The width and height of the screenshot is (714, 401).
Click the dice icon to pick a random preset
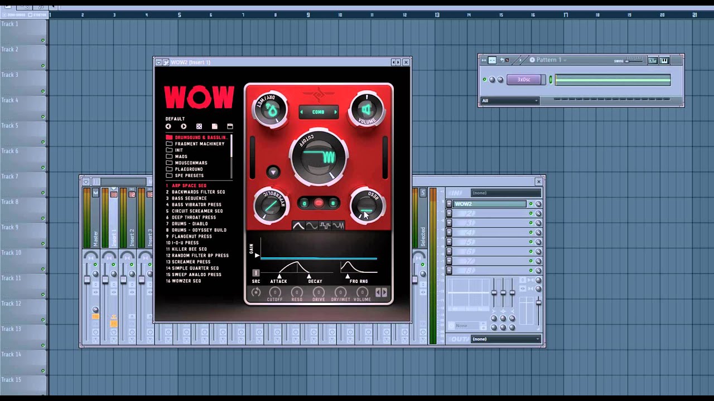[199, 126]
